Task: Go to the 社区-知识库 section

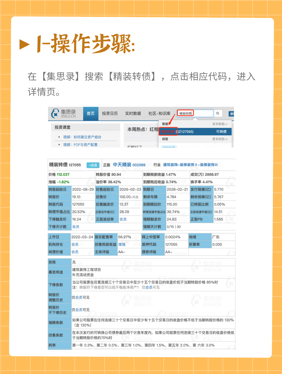Action: (159, 114)
